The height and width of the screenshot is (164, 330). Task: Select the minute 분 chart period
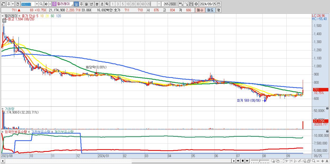tap(97, 4)
